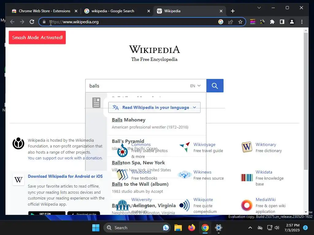Open the tab search chevron in title bar
Screen dimensions: 314x235
tap(259, 8)
